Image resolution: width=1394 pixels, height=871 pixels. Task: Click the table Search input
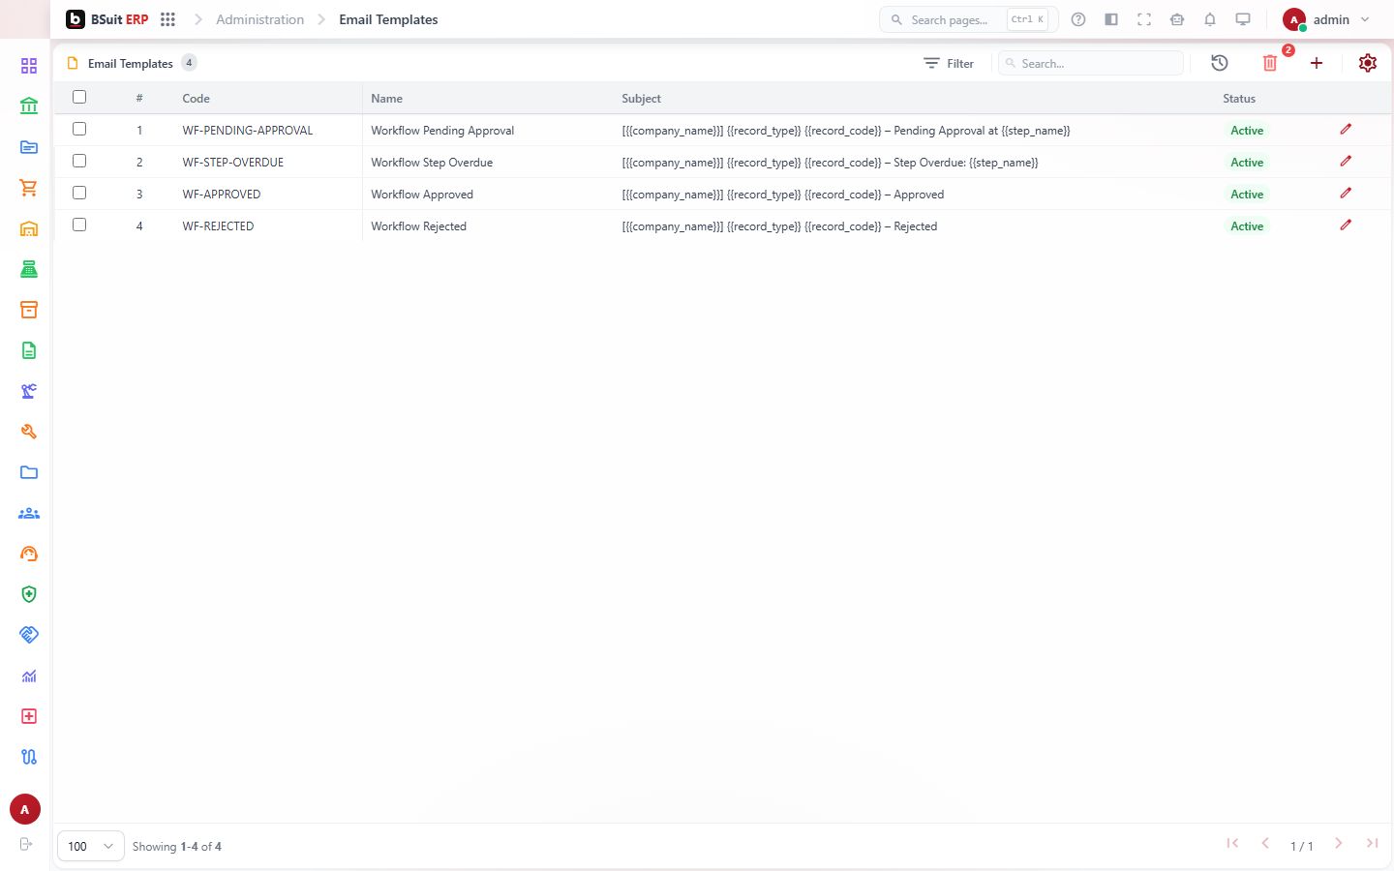tap(1091, 63)
